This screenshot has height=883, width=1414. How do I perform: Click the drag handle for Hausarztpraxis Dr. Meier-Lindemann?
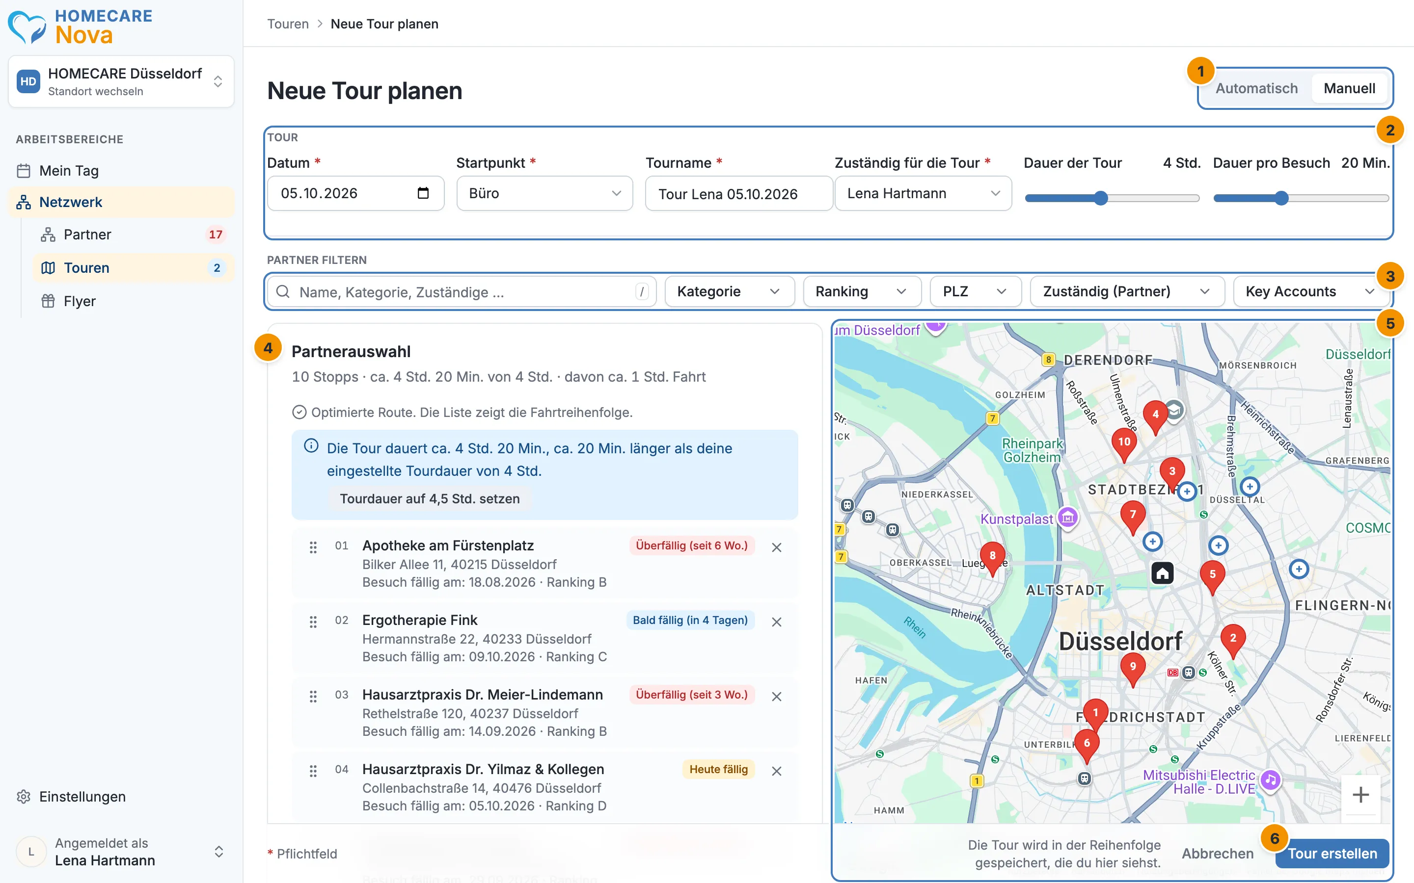313,696
